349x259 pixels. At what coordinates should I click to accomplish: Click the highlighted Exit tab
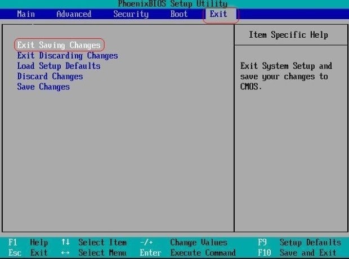(x=218, y=14)
